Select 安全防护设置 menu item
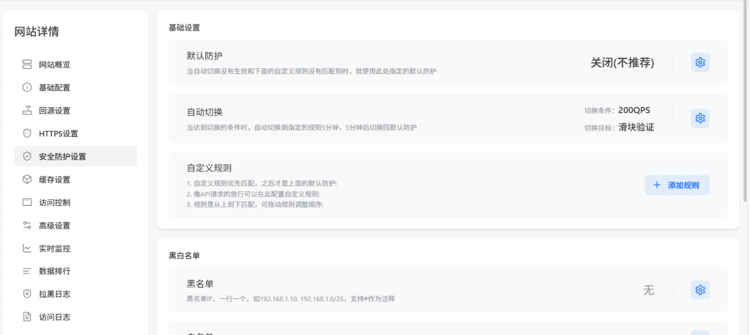This screenshot has width=751, height=335. [x=76, y=156]
